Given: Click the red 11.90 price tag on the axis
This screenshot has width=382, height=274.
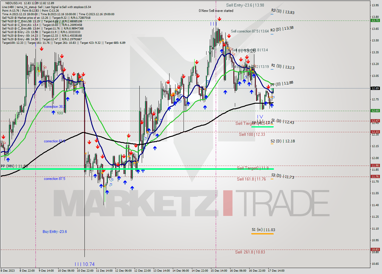Looking at the screenshot, I should (x=375, y=165).
